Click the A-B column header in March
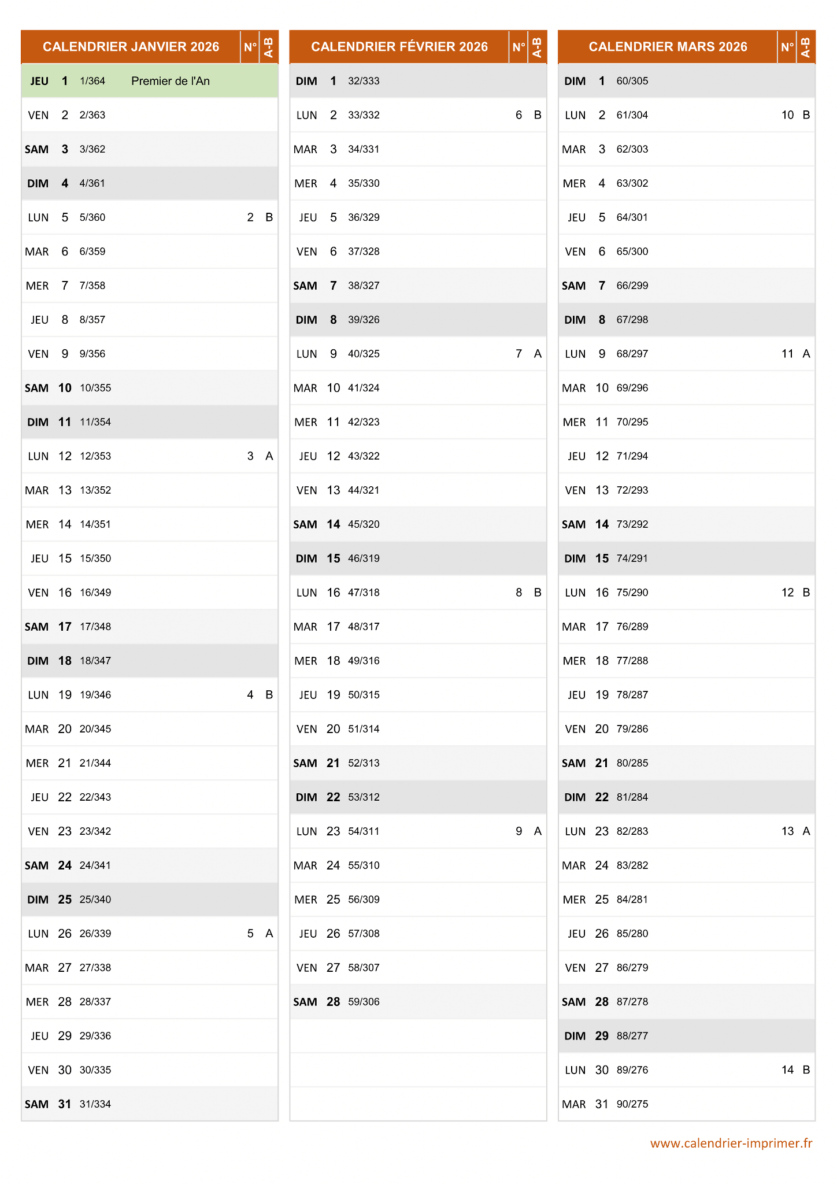The image size is (837, 1184). tap(806, 47)
